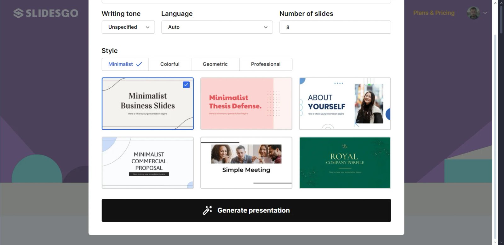Viewport: 504px width, 245px height.
Task: Choose Simple Meeting template
Action: 246,163
